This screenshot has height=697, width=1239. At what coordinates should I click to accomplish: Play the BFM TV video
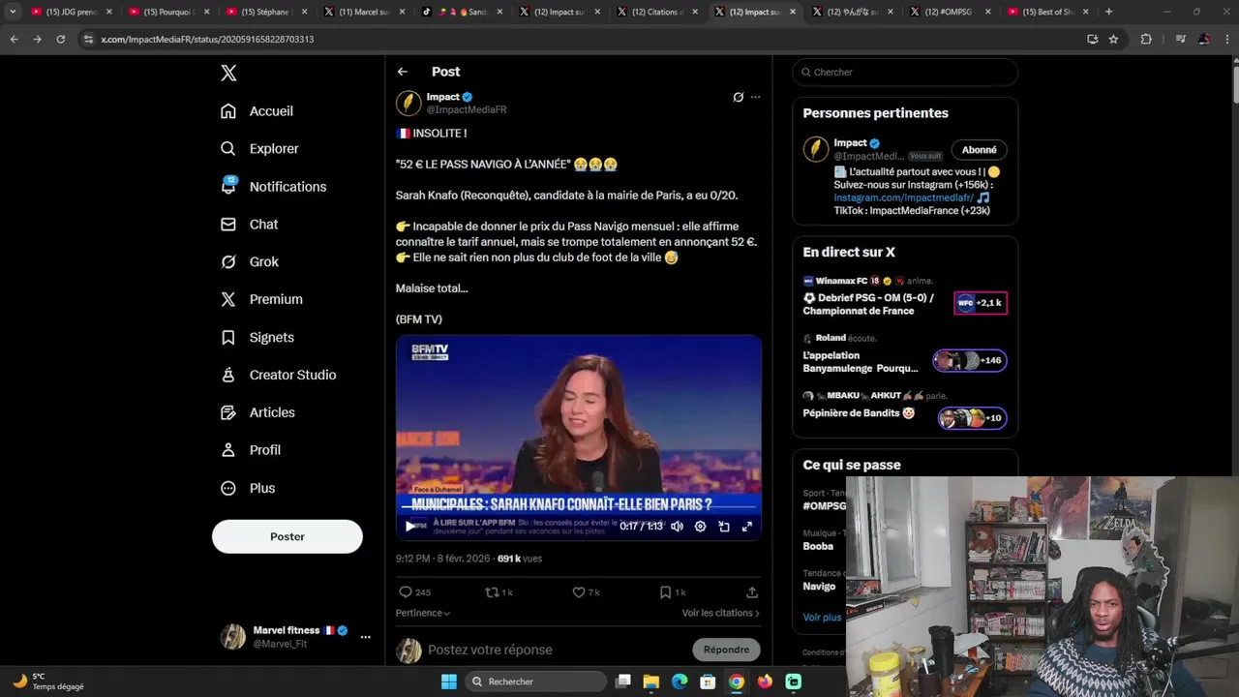[410, 527]
